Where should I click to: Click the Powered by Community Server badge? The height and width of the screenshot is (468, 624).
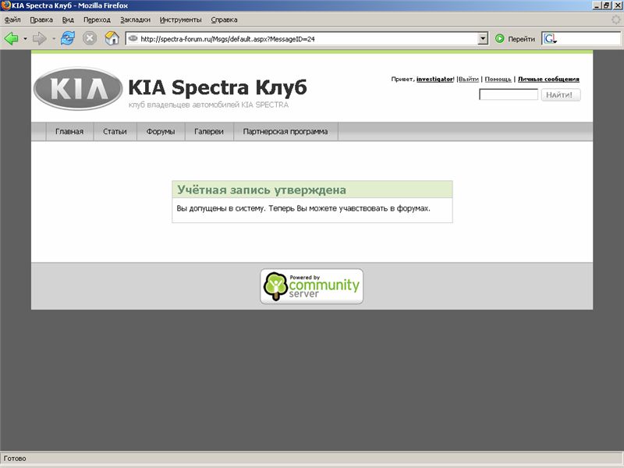[x=311, y=286]
